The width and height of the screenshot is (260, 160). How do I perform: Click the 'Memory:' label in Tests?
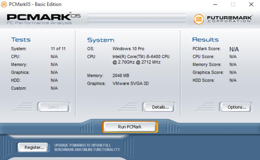19,64
